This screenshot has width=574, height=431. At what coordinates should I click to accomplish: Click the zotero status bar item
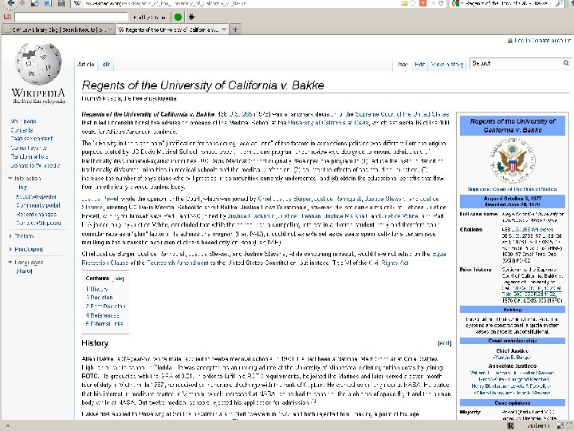click(x=538, y=426)
